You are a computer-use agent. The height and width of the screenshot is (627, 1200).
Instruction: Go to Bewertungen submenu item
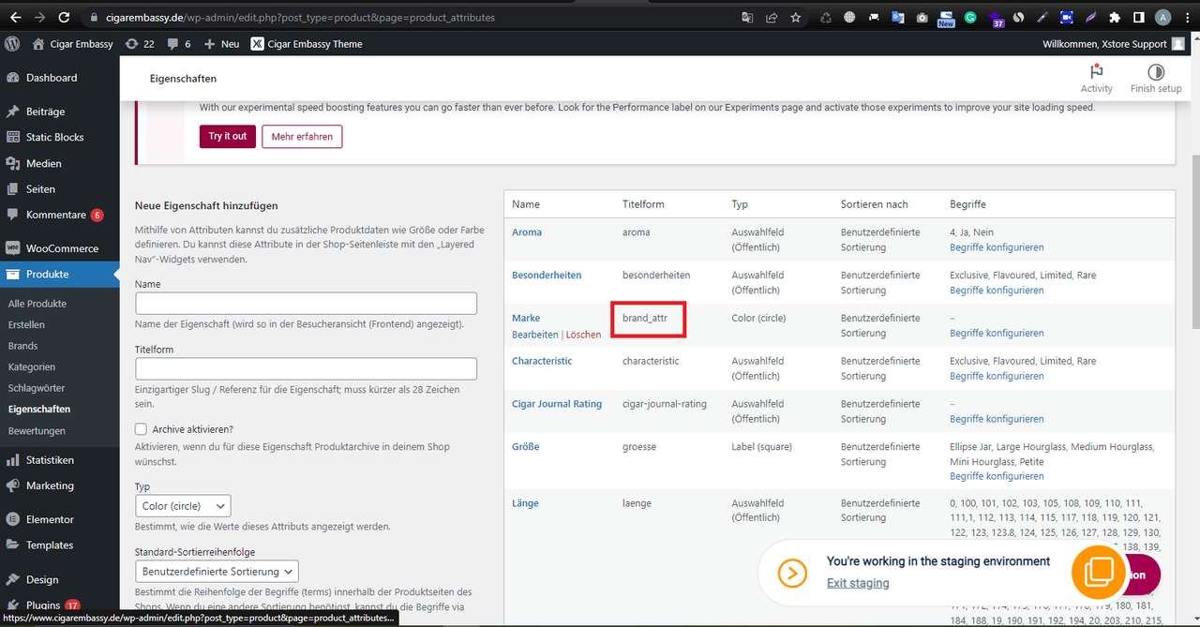coord(37,431)
